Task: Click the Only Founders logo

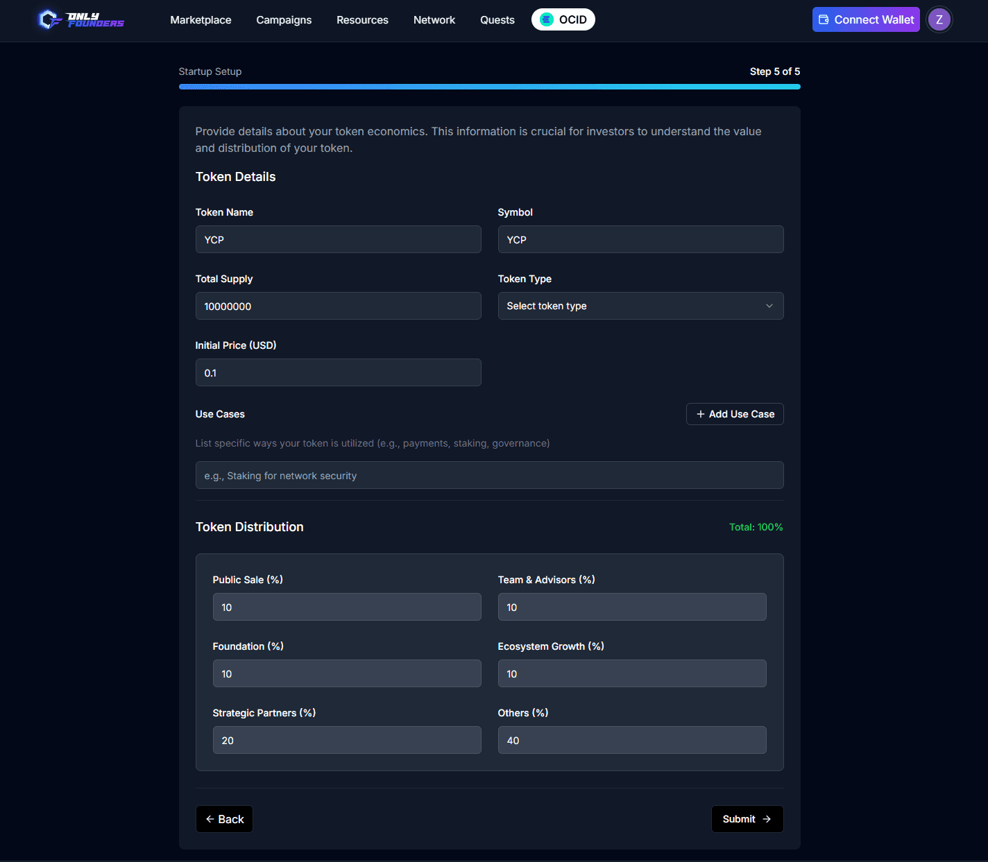Action: point(81,19)
